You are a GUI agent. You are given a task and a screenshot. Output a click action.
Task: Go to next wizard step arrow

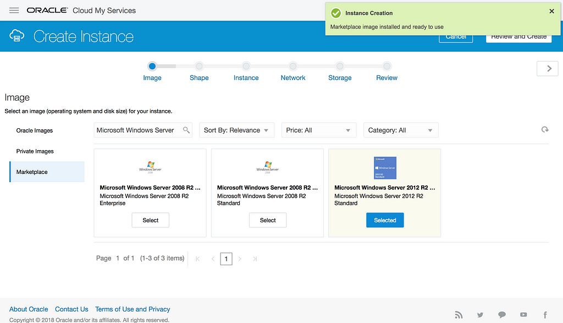tap(547, 68)
